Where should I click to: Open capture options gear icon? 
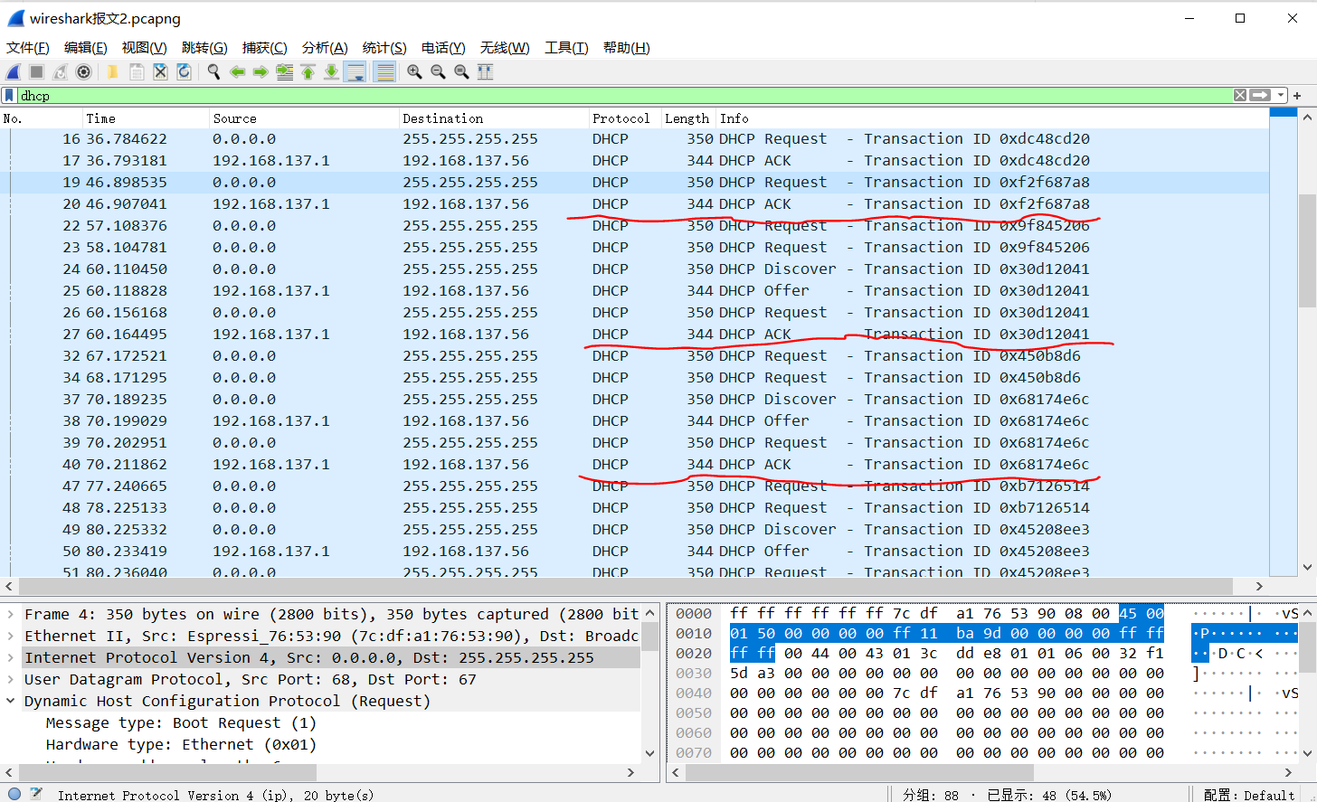coord(84,72)
